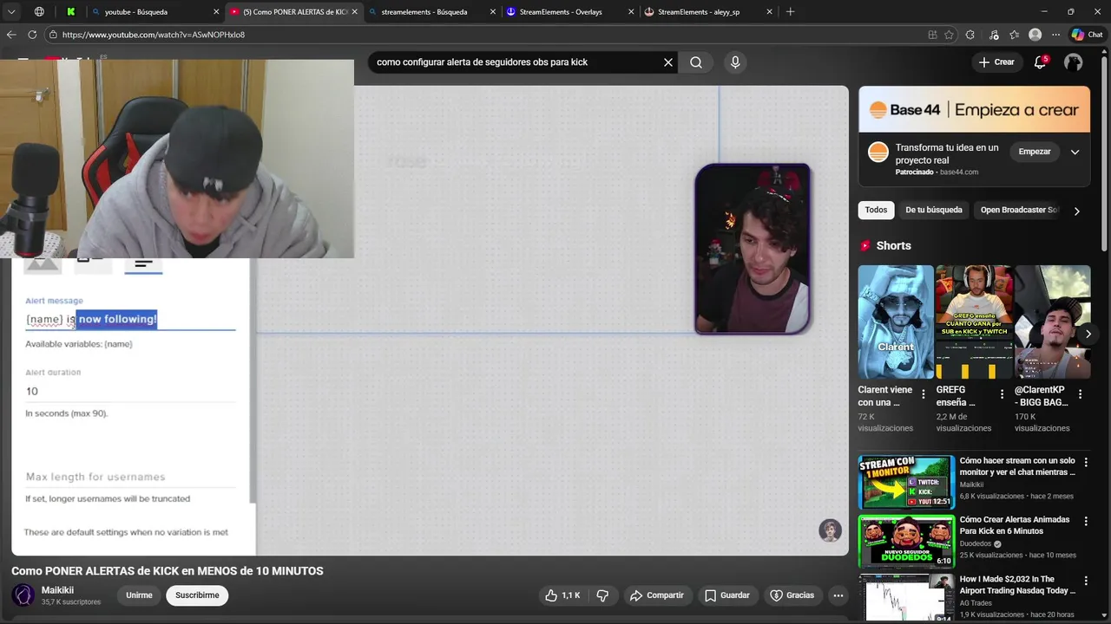Open the '@ClarentKP - BIGG BAG' Short
The image size is (1111, 624).
click(1052, 322)
